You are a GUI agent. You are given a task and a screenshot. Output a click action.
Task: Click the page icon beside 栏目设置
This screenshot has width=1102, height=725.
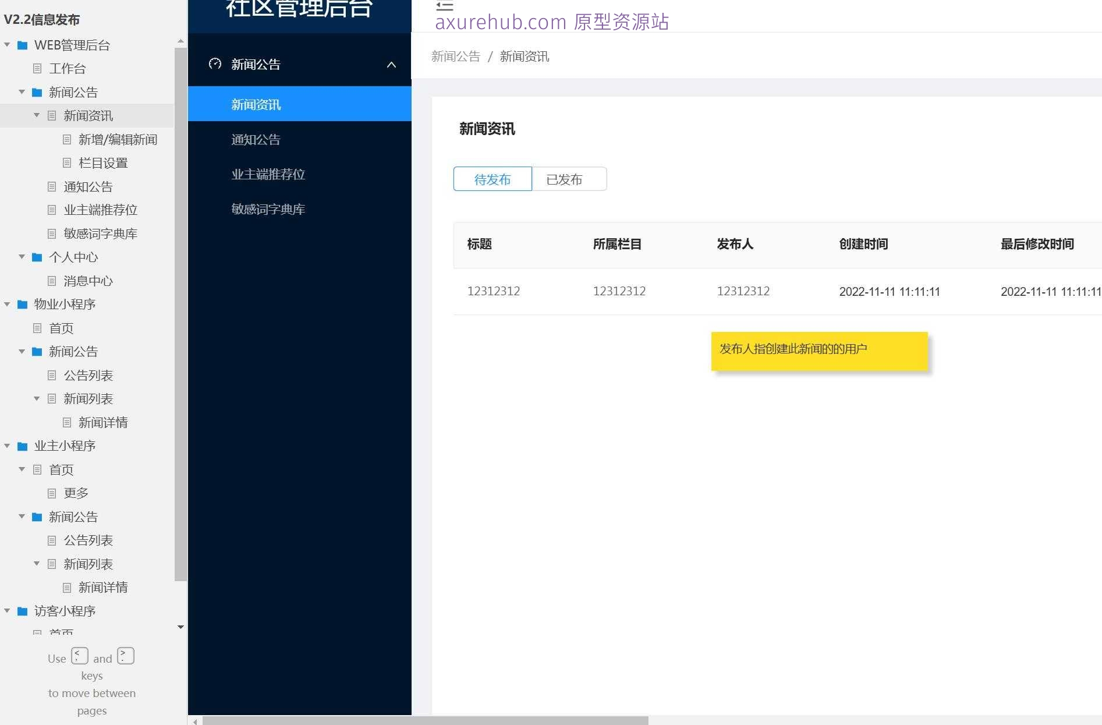click(x=66, y=163)
